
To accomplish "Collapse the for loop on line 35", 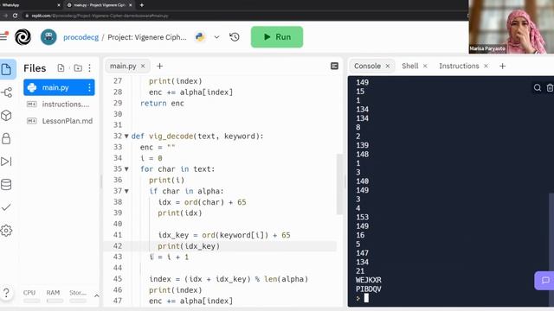I will pyautogui.click(x=126, y=169).
